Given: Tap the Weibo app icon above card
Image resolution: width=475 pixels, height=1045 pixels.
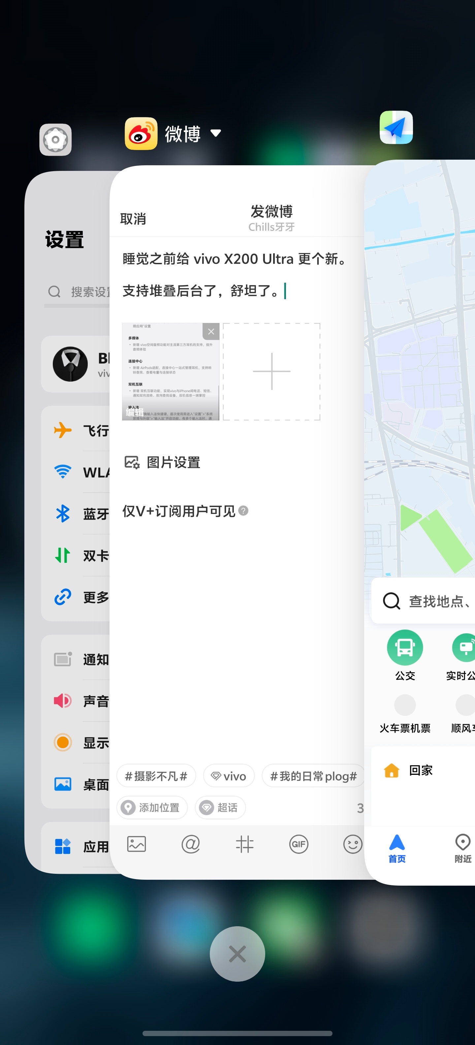Looking at the screenshot, I should (x=141, y=134).
